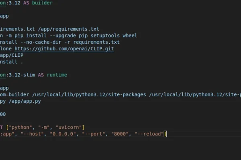
Task: Click the '--no-cache-dir' flag text
Action: (41, 42)
